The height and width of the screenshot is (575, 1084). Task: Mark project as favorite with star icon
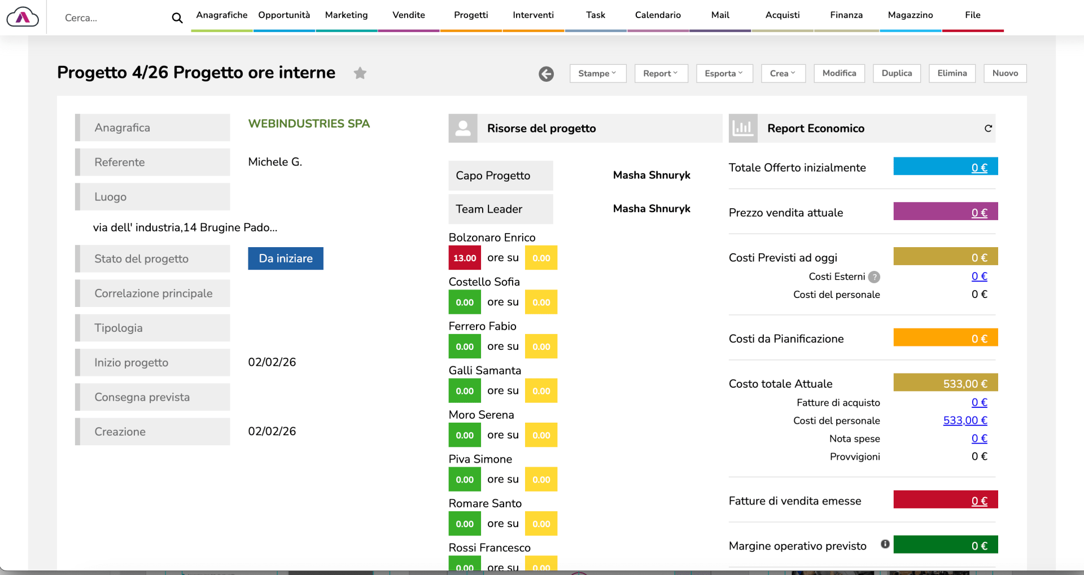[x=360, y=73]
